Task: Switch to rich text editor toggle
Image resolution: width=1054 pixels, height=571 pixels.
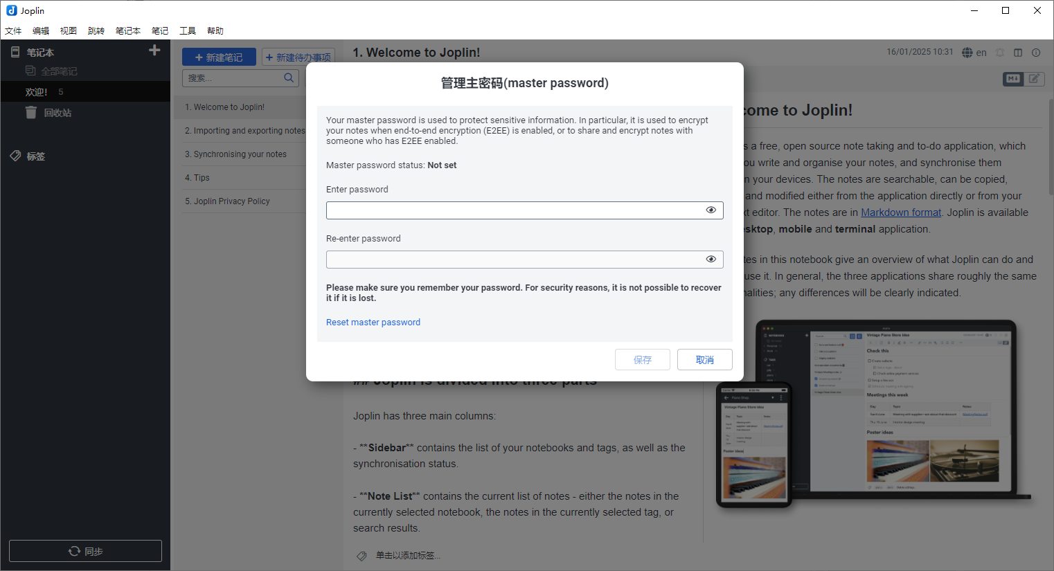Action: click(x=1034, y=79)
